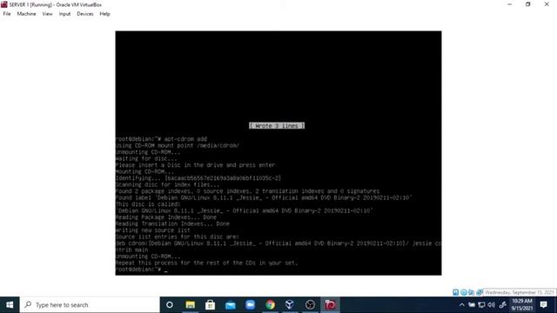Viewport: 557px width, 313px height.
Task: Click the 'Wrote 3 lines' status message
Action: pos(277,125)
